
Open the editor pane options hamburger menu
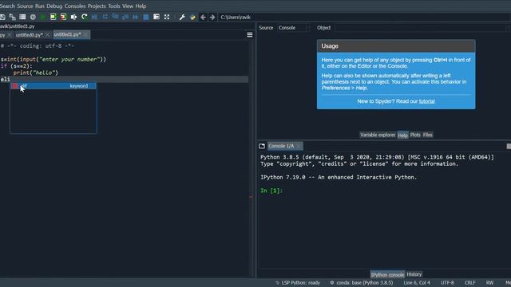point(250,35)
